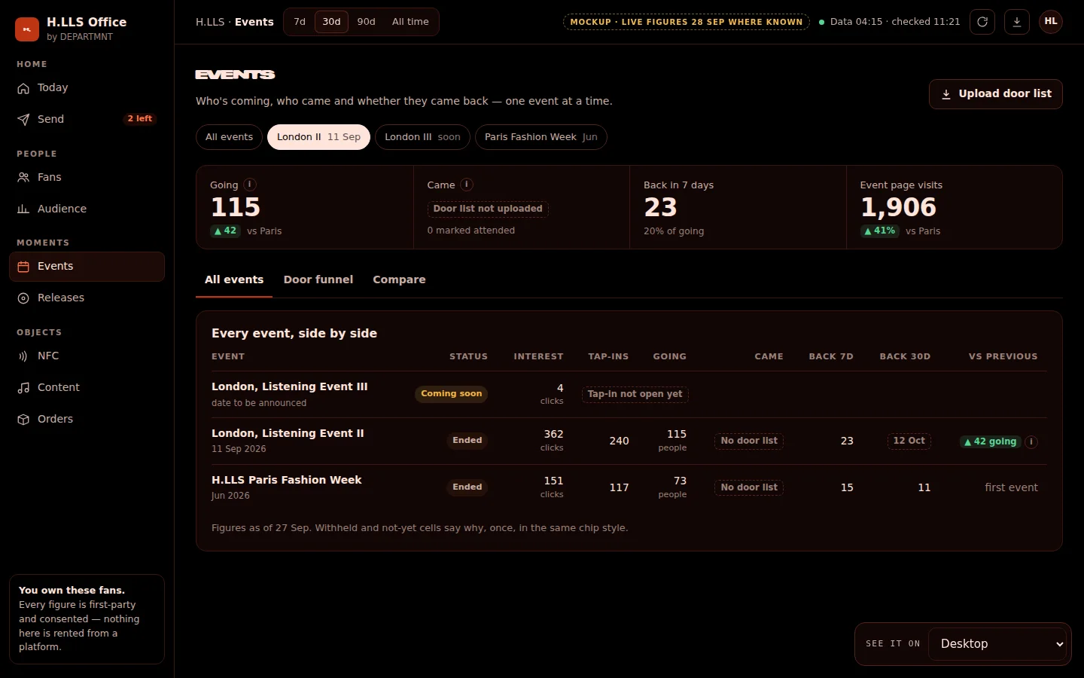Open Releases via the disc icon
Image resolution: width=1084 pixels, height=678 pixels.
click(x=23, y=298)
